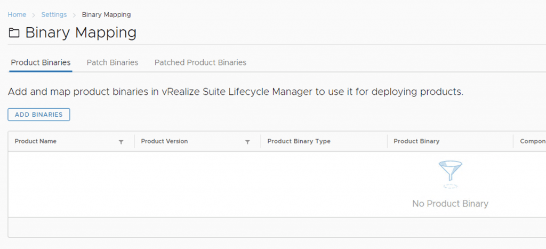The width and height of the screenshot is (546, 249).
Task: Click the Home breadcrumb link
Action: [x=17, y=14]
